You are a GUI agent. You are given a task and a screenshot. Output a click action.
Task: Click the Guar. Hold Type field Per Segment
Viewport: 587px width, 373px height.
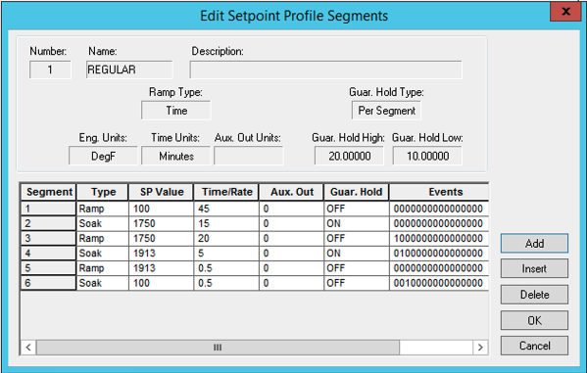coord(386,111)
